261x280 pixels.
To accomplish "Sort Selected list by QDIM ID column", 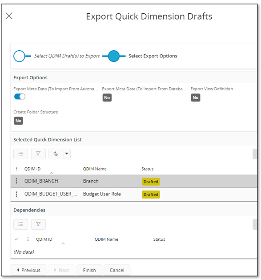I will tap(32, 169).
